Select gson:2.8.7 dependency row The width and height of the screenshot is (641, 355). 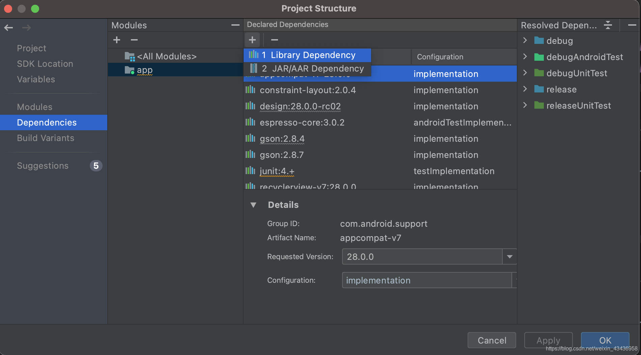(x=380, y=155)
